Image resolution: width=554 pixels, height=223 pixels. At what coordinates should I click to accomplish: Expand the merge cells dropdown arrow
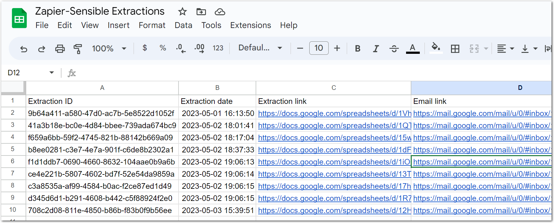pos(486,49)
